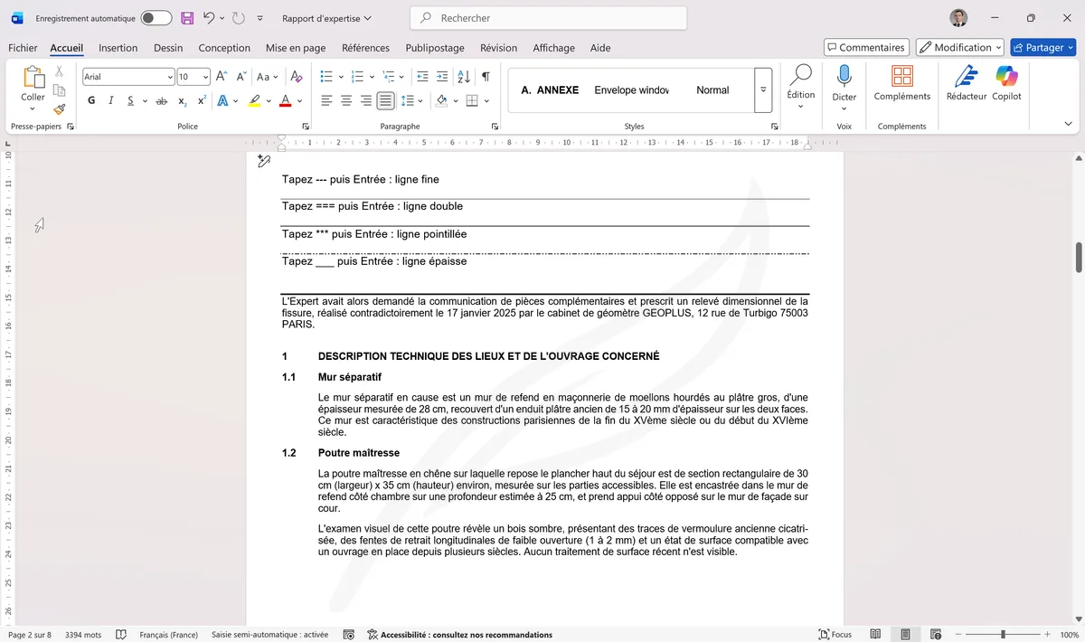This screenshot has height=642, width=1085.
Task: Toggle bold formatting
Action: (x=90, y=100)
